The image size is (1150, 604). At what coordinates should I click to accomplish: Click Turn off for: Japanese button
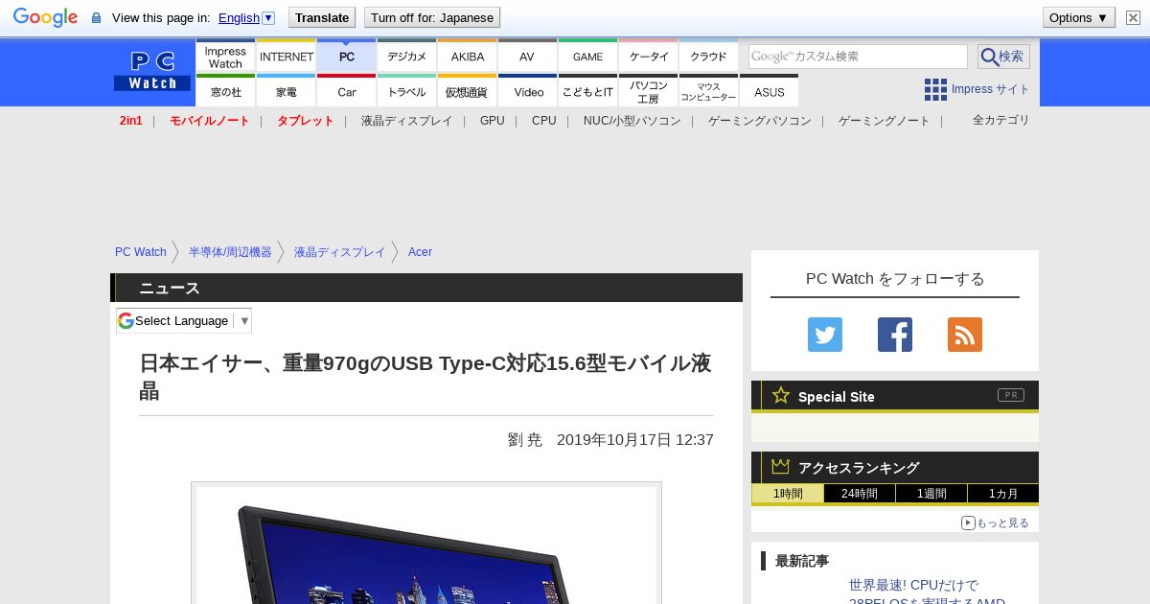click(432, 17)
